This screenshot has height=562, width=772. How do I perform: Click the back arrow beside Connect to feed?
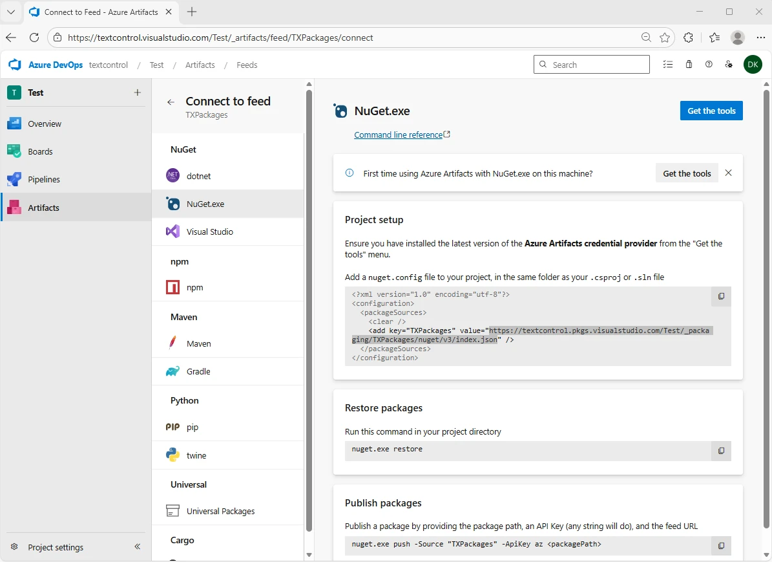click(171, 102)
